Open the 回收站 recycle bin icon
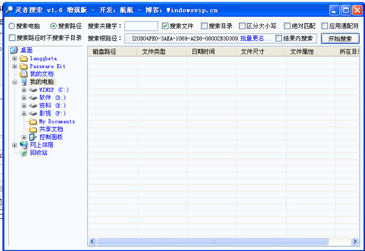Screen dimensions: 365x251 (24, 153)
